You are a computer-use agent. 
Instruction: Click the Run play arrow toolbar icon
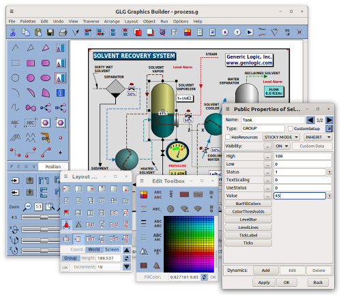point(250,32)
